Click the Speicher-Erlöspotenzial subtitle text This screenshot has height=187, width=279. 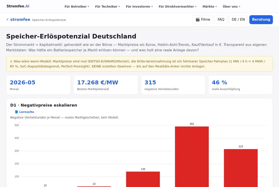pyautogui.click(x=49, y=20)
